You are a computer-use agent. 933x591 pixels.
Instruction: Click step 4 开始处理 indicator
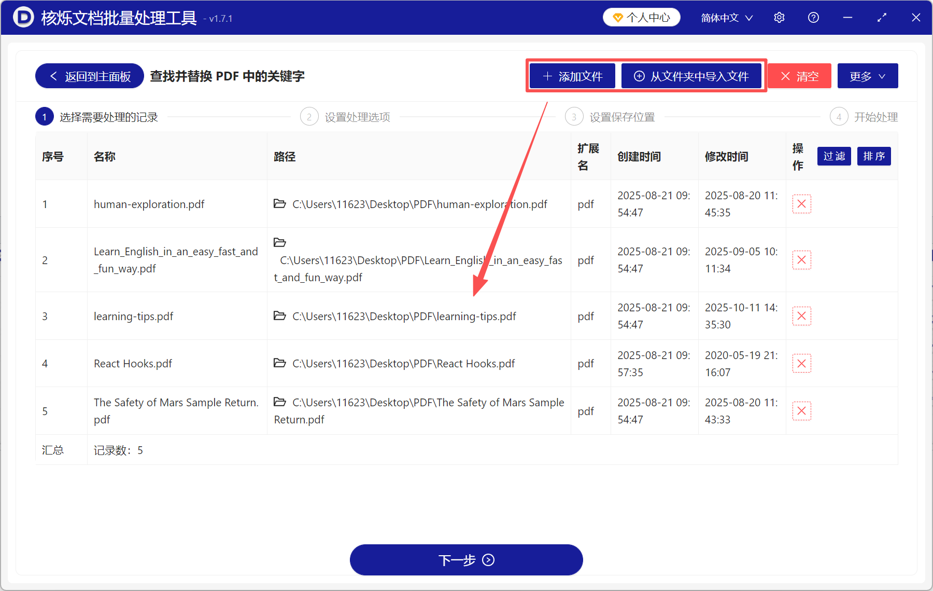point(839,116)
